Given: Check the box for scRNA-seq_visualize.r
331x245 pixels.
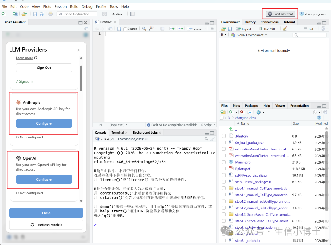Looking at the screenshot, I should pos(224,175).
